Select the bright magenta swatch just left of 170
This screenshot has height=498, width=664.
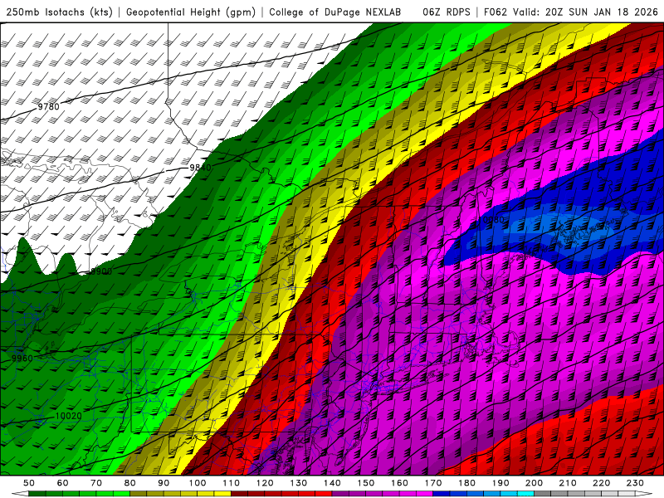click(424, 494)
